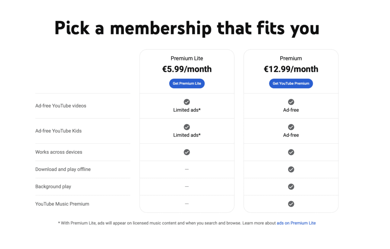The width and height of the screenshot is (390, 249).
Task: Click the Pick a membership heading
Action: tap(187, 28)
